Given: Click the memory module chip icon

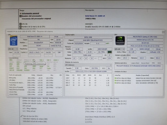Looking at the screenshot, I should [x=110, y=52].
